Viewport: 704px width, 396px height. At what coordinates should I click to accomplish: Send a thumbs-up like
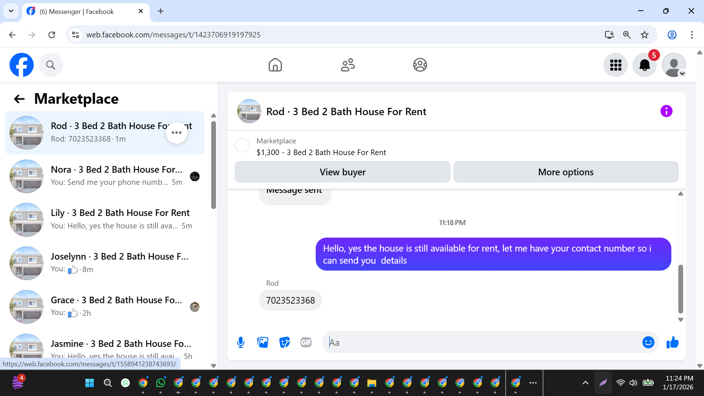672,342
